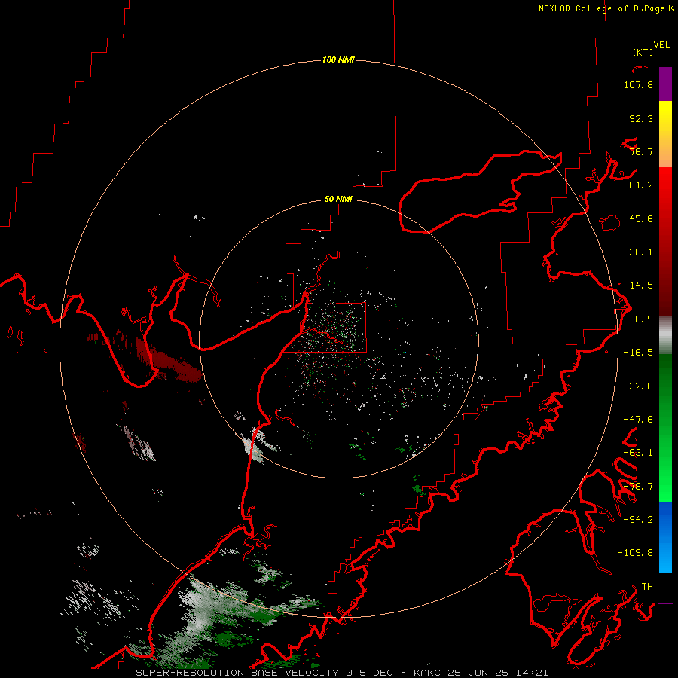The image size is (678, 678).
Task: Click the VEL legend title
Action: tap(661, 44)
